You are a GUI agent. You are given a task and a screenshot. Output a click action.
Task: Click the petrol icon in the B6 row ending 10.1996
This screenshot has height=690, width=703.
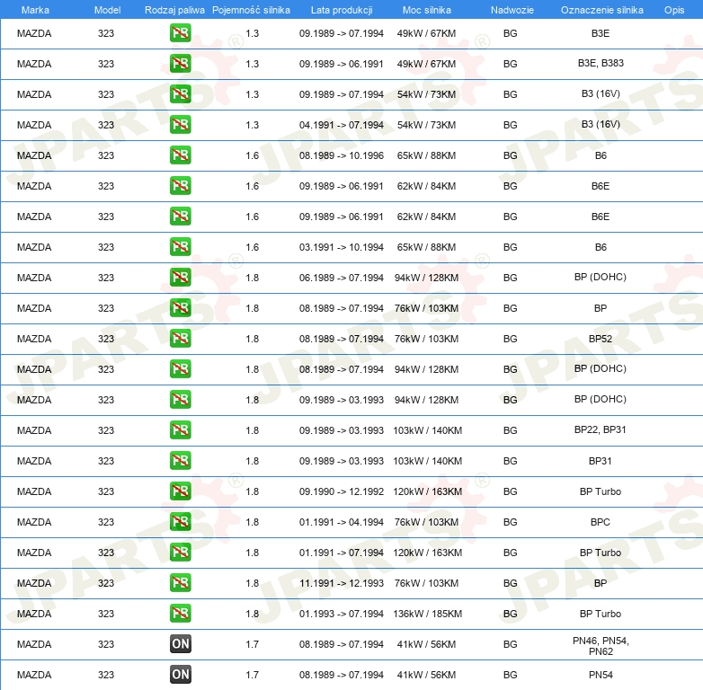tap(180, 155)
